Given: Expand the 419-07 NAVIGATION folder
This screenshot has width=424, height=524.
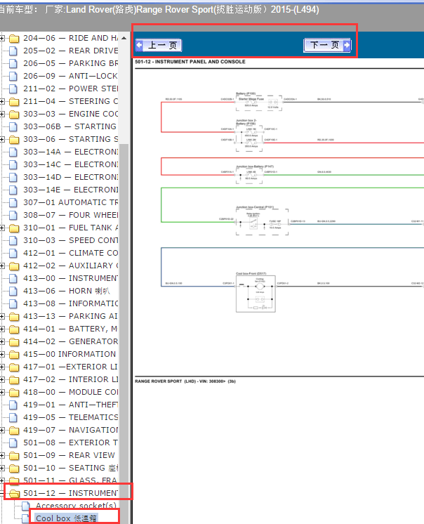Looking at the screenshot, I should 2,430.
